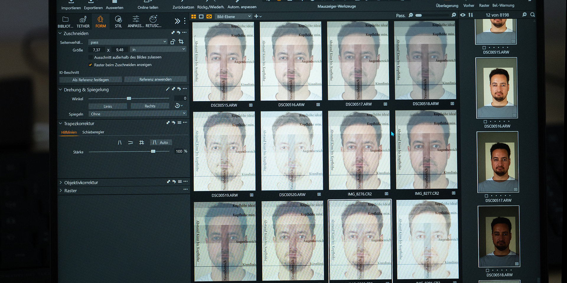Screen dimensions: 567x283
Task: Pop out the Drehung & Spiegelung panel
Action: pos(174,88)
